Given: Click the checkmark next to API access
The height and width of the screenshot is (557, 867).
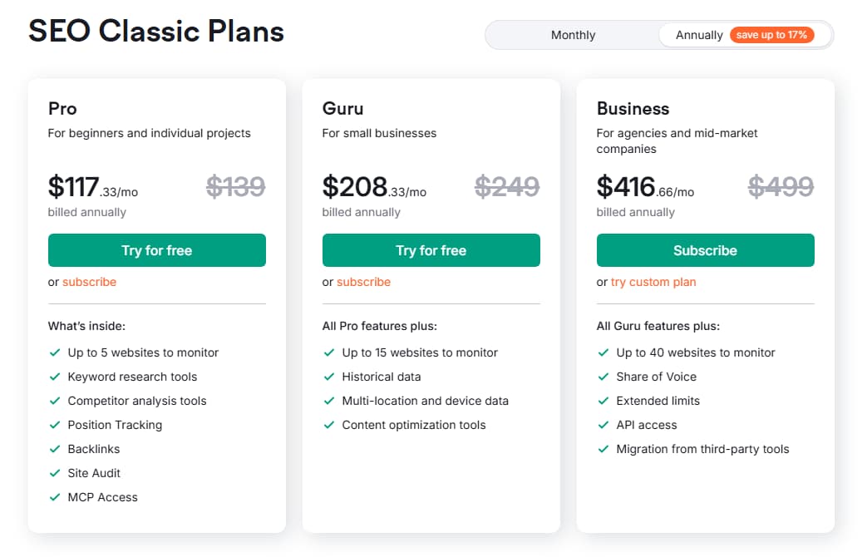Looking at the screenshot, I should [603, 425].
